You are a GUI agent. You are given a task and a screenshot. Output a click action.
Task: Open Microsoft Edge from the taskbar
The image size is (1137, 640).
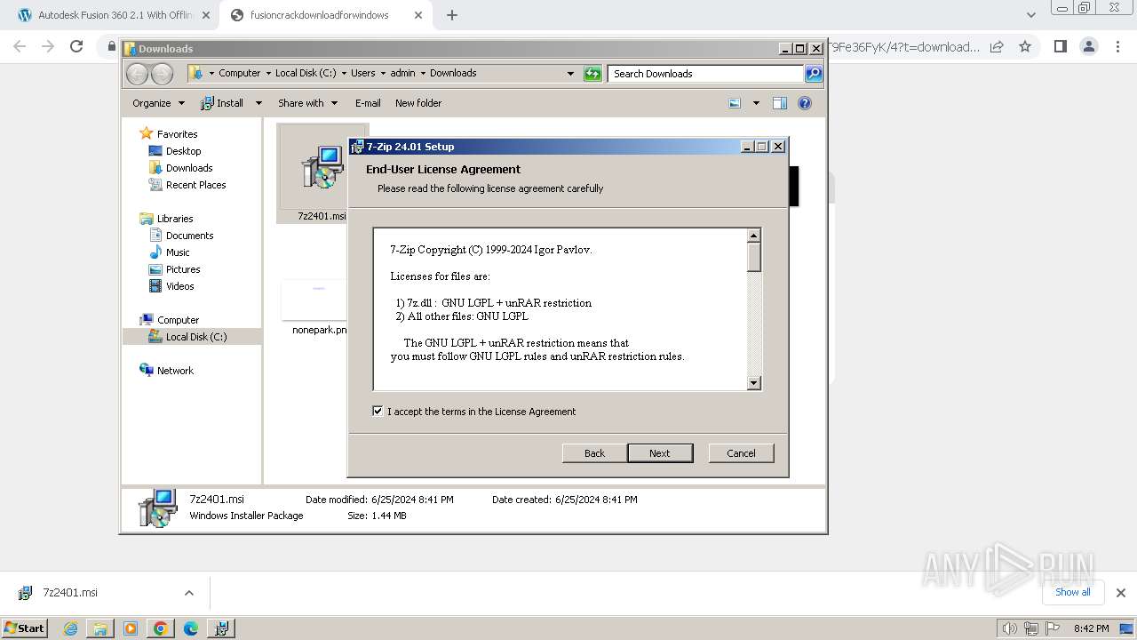(x=190, y=628)
